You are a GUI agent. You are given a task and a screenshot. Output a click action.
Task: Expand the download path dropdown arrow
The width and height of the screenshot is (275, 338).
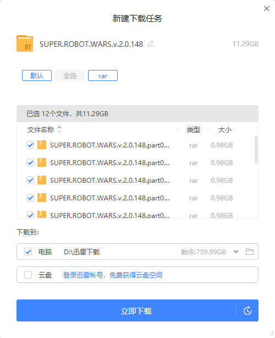tap(236, 252)
